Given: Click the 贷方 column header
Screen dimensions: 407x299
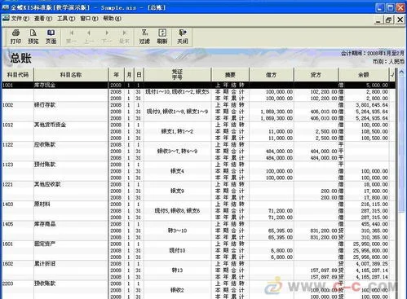Looking at the screenshot, I should pos(316,75).
